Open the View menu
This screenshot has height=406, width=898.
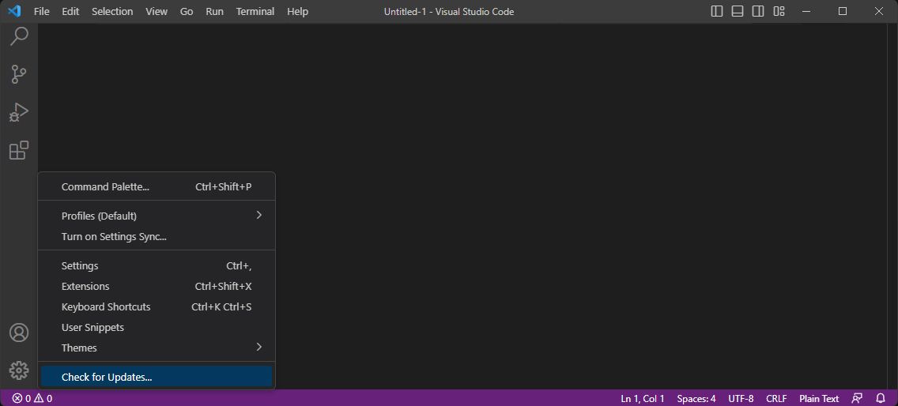pos(157,11)
